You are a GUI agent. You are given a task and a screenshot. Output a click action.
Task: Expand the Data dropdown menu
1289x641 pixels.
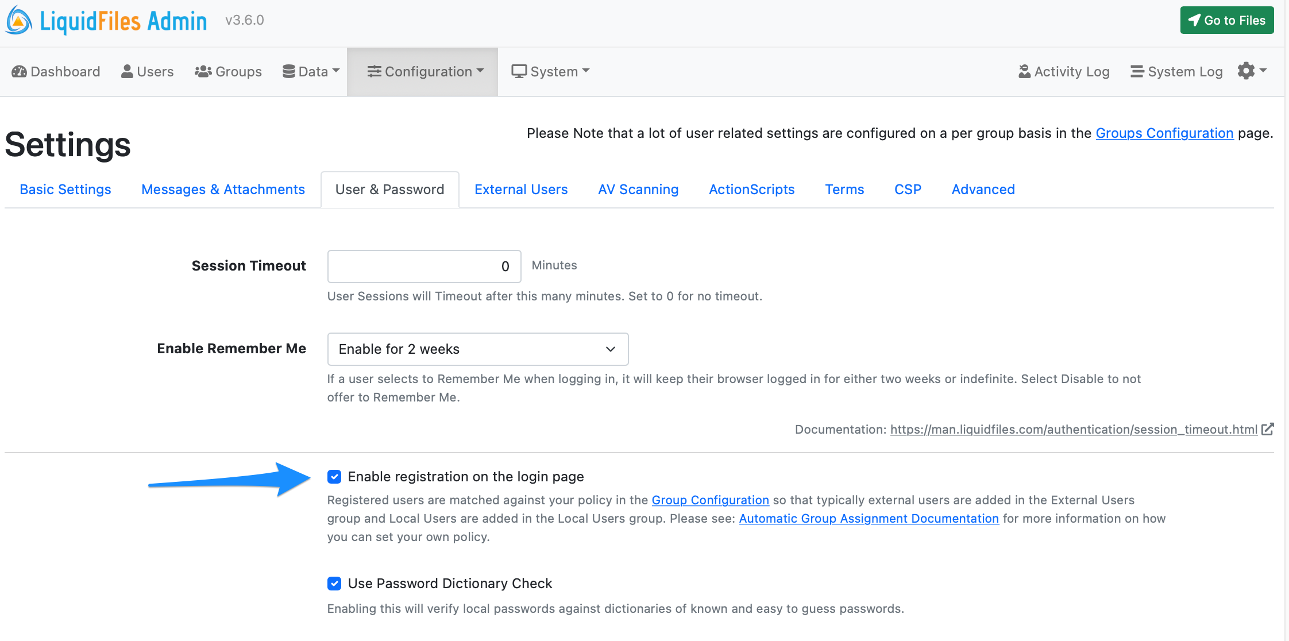(x=310, y=71)
